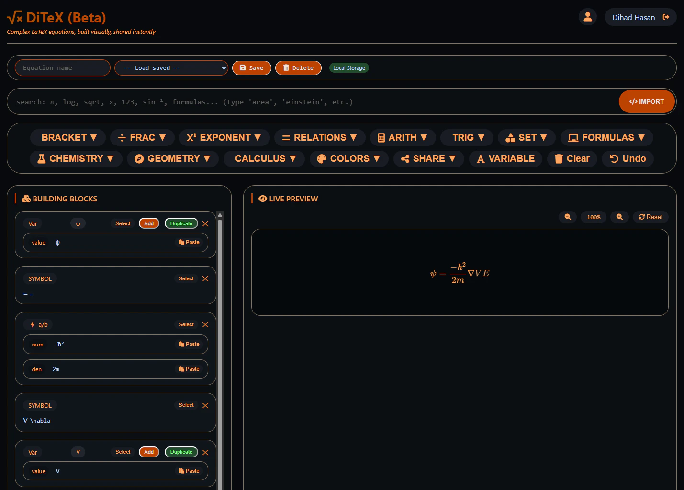Clear the equation builder

pyautogui.click(x=572, y=158)
